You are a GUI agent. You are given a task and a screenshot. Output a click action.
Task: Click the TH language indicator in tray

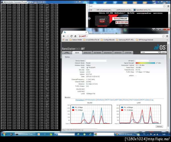[x=144, y=134]
